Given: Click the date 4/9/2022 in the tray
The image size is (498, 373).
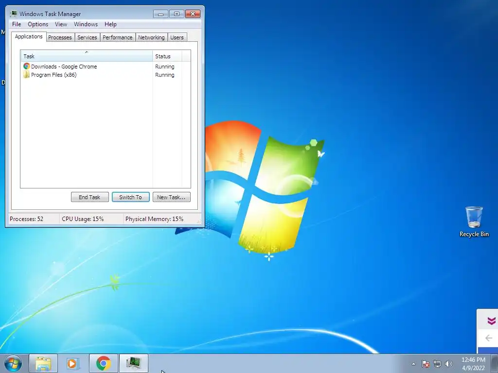Looking at the screenshot, I should (473, 368).
